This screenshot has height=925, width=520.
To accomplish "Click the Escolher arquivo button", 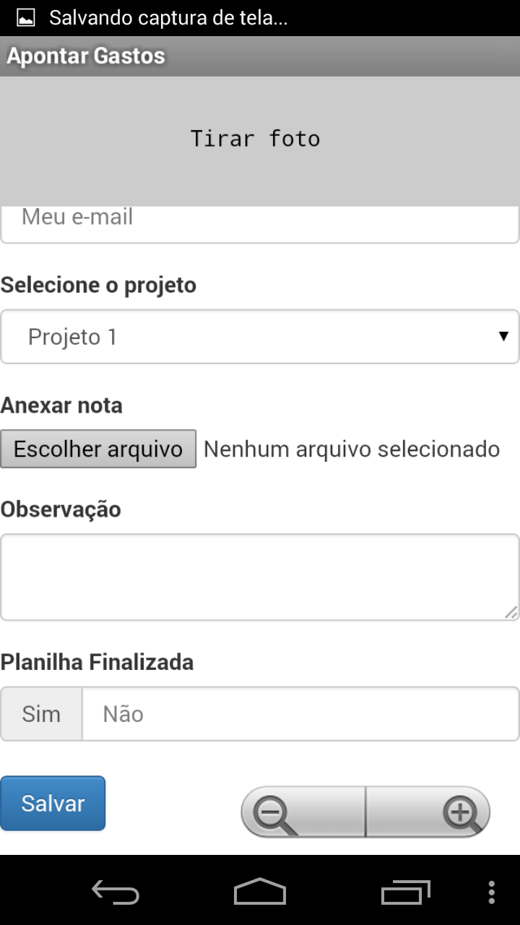I will click(98, 449).
